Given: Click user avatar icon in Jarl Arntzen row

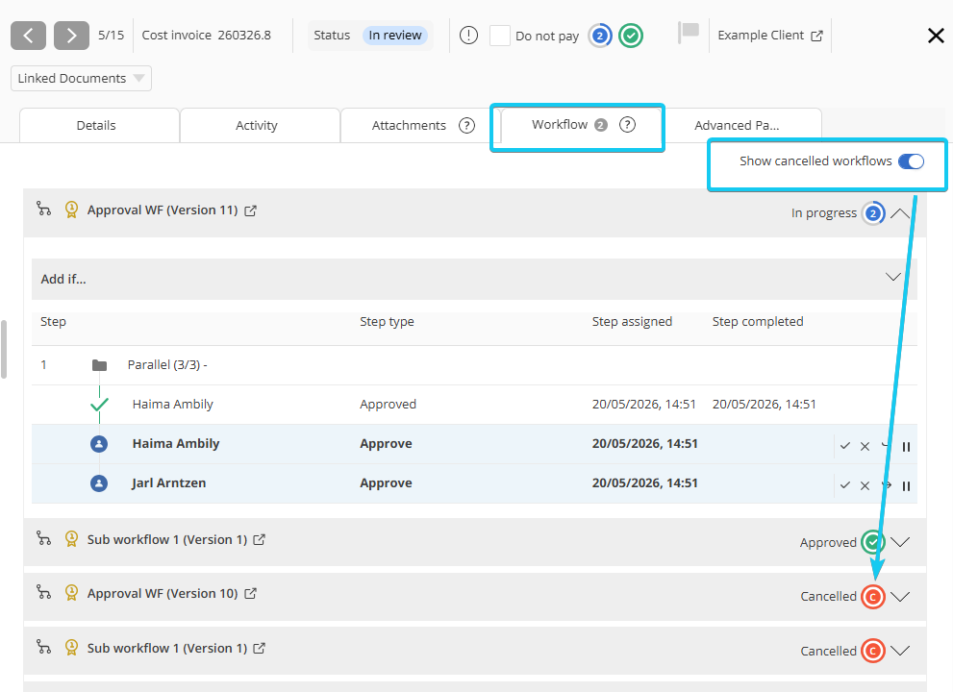Looking at the screenshot, I should (99, 483).
